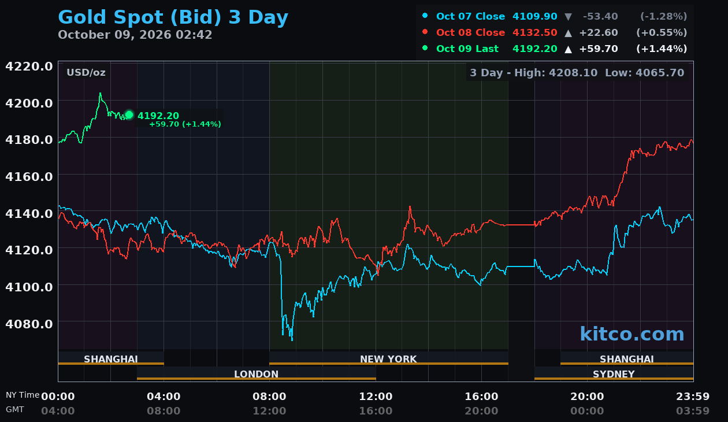Click the NY time 23:59 tick label
This screenshot has width=728, height=422.
pos(693,396)
